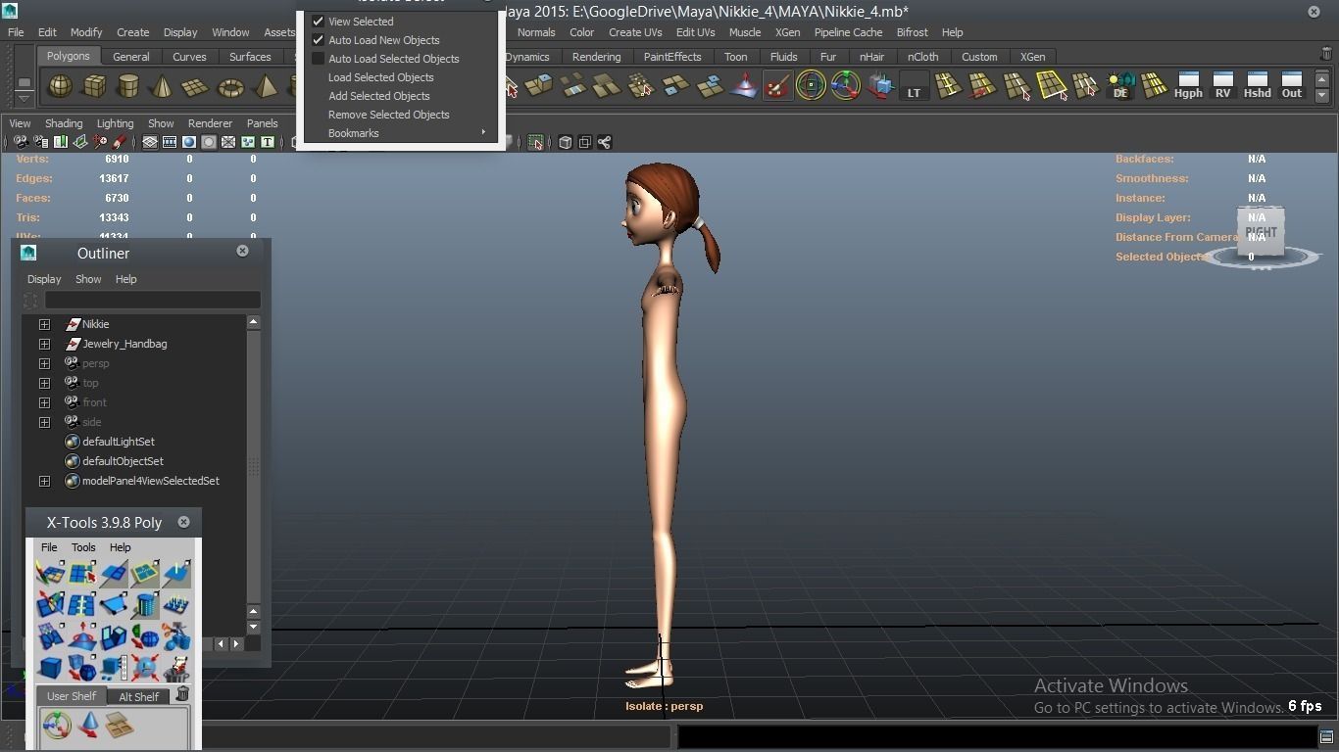Open the Bookmarks submenu
The width and height of the screenshot is (1339, 752).
coord(401,133)
